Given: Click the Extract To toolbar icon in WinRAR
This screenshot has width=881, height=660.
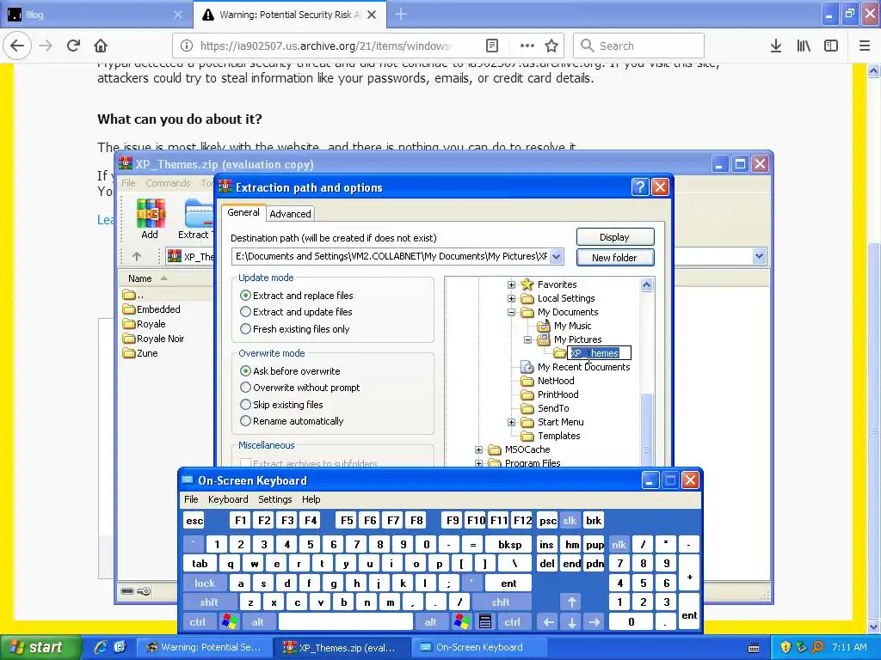Looking at the screenshot, I should (197, 219).
